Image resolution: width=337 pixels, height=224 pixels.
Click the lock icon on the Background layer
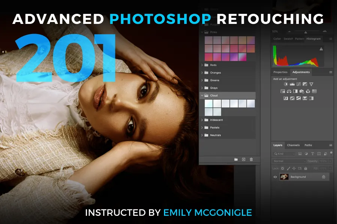tap(324, 177)
